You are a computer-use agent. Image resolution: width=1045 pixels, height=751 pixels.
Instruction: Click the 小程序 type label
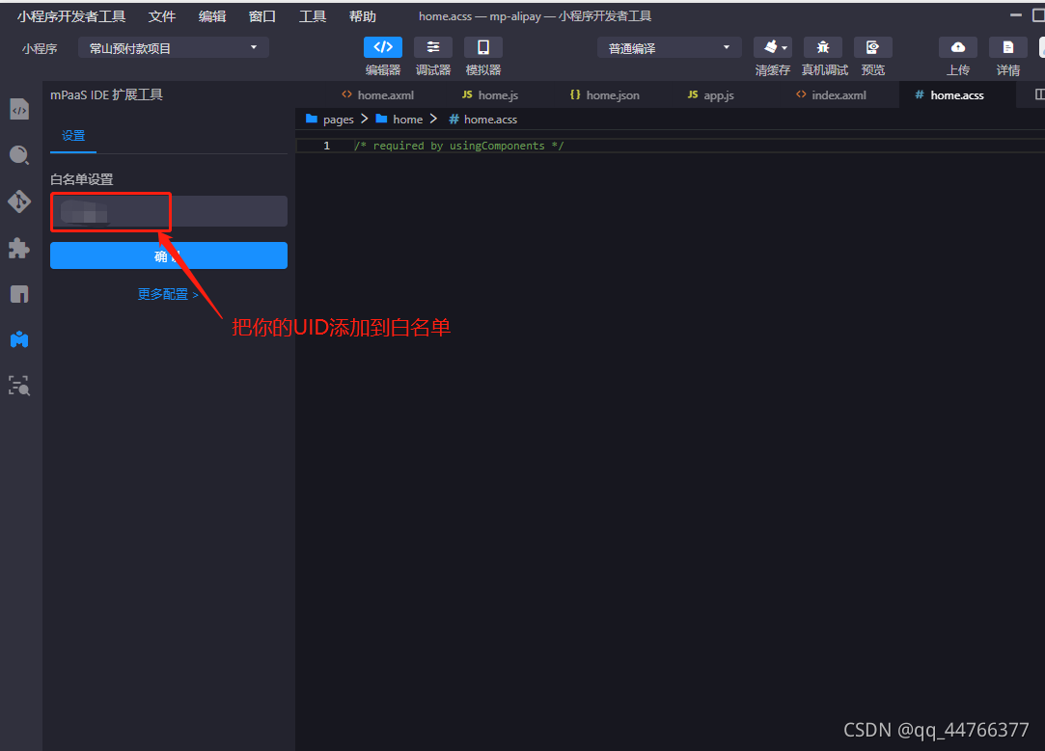(40, 48)
